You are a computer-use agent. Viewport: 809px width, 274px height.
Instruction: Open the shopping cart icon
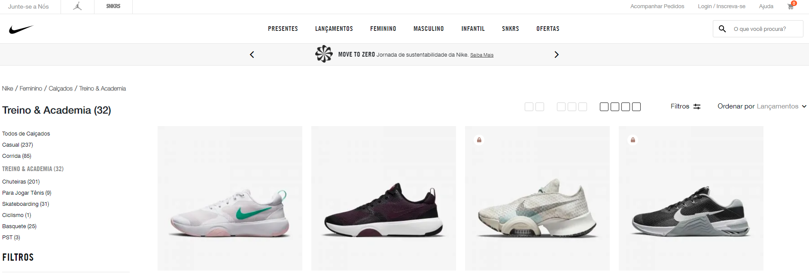point(791,6)
